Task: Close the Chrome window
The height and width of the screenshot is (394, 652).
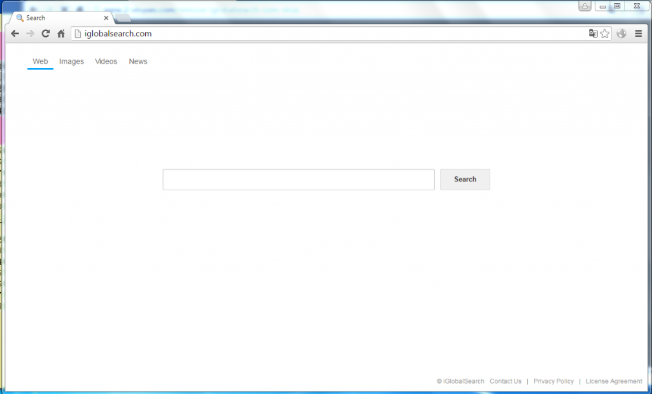Action: (637, 6)
